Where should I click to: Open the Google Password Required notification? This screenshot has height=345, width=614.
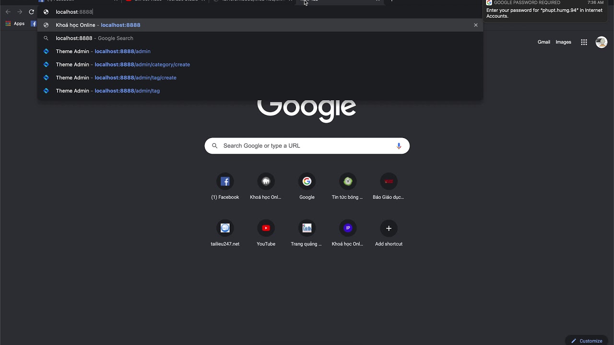pyautogui.click(x=545, y=10)
